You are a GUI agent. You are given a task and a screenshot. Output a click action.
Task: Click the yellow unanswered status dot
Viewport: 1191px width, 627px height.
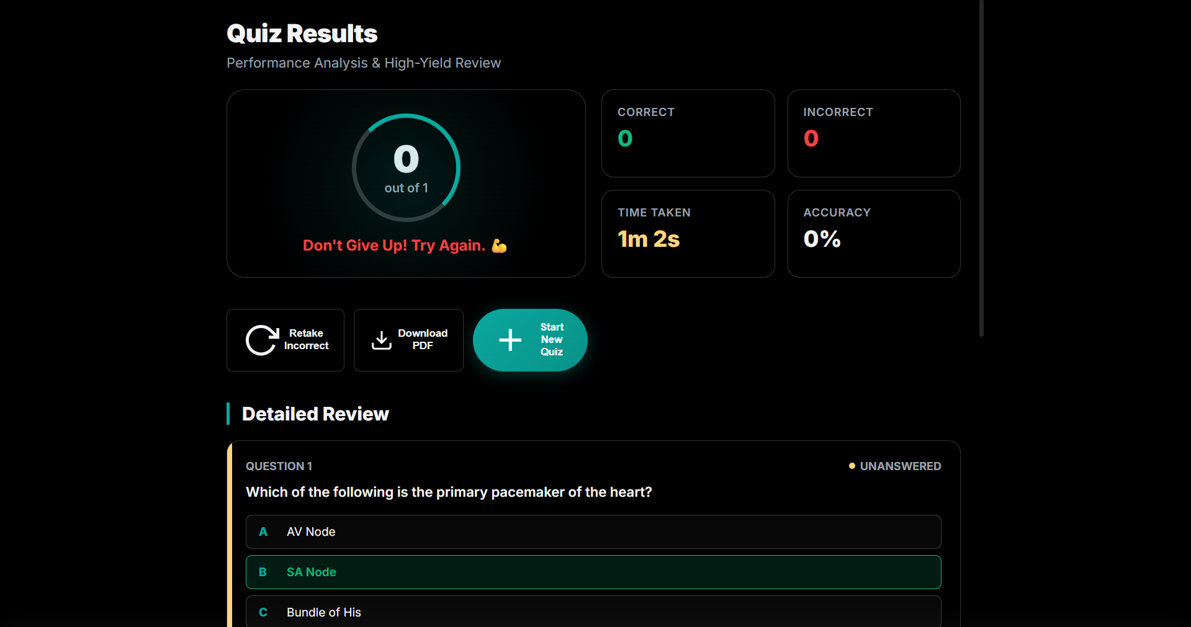[852, 466]
